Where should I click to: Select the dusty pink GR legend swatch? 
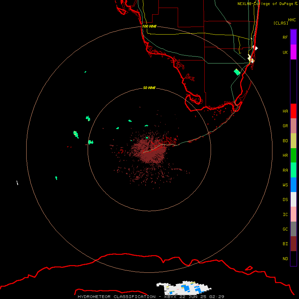pyautogui.click(x=293, y=126)
